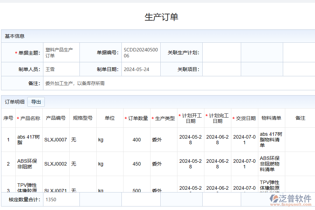The height and width of the screenshot is (210, 315).
Task: Edit the 单据主题 input field
Action: pyautogui.click(x=61, y=52)
